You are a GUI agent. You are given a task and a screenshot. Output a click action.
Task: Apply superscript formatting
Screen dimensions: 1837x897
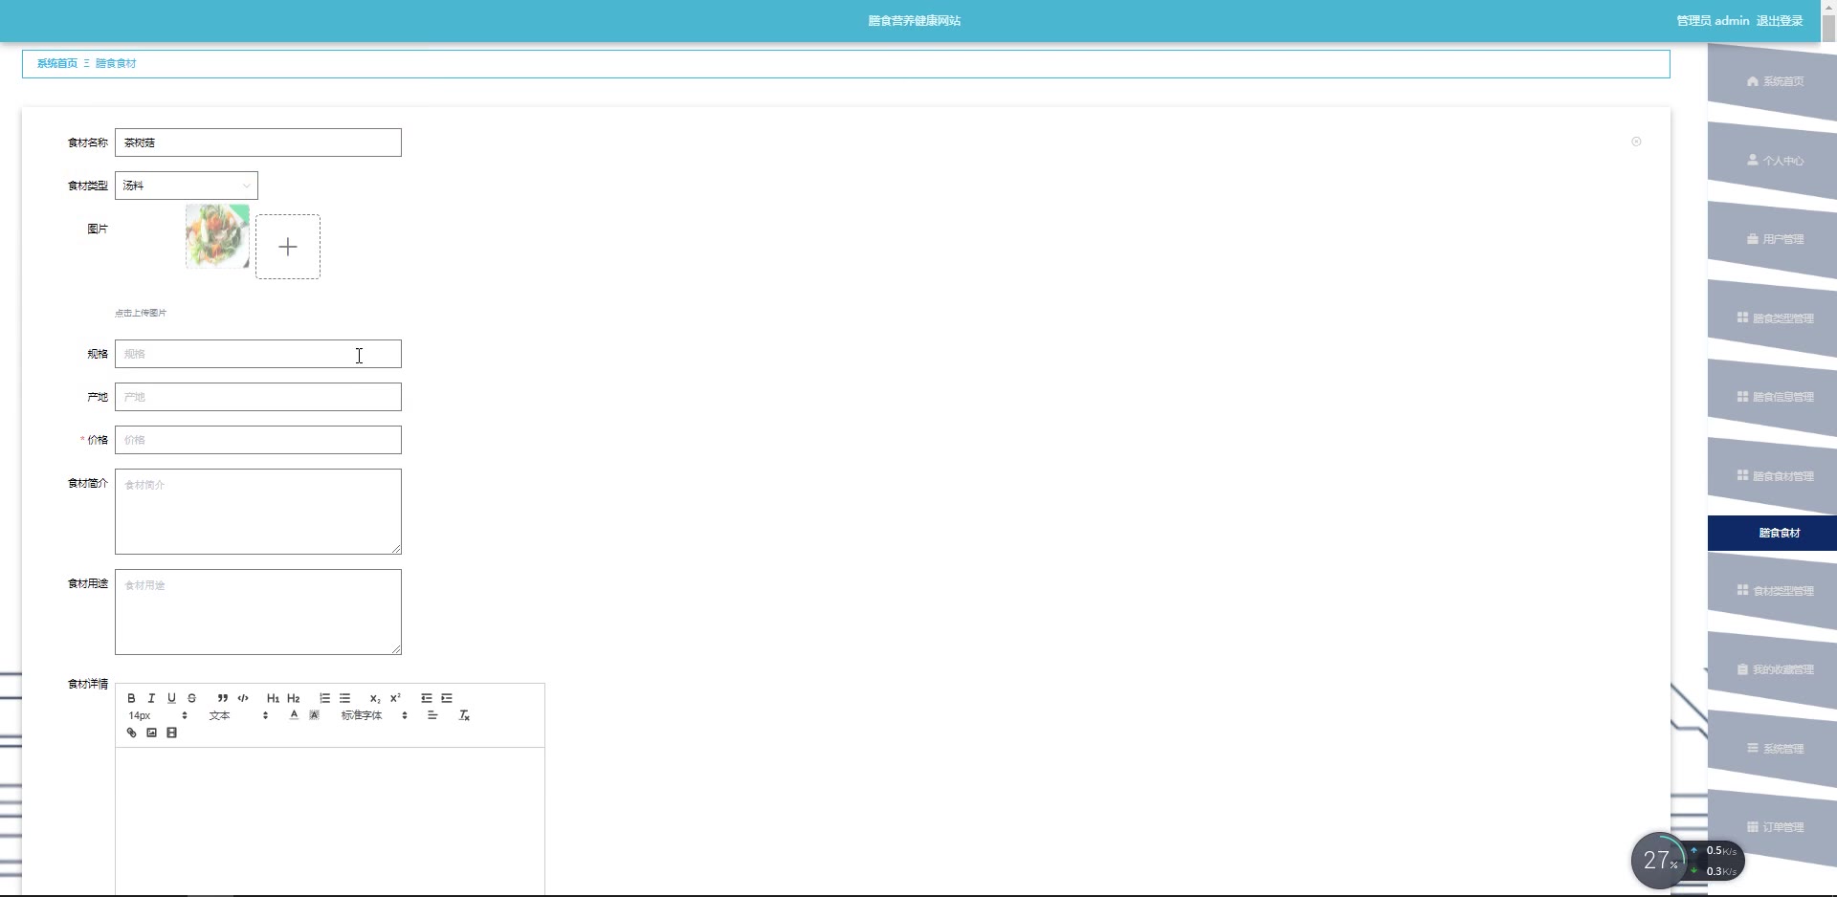click(395, 698)
